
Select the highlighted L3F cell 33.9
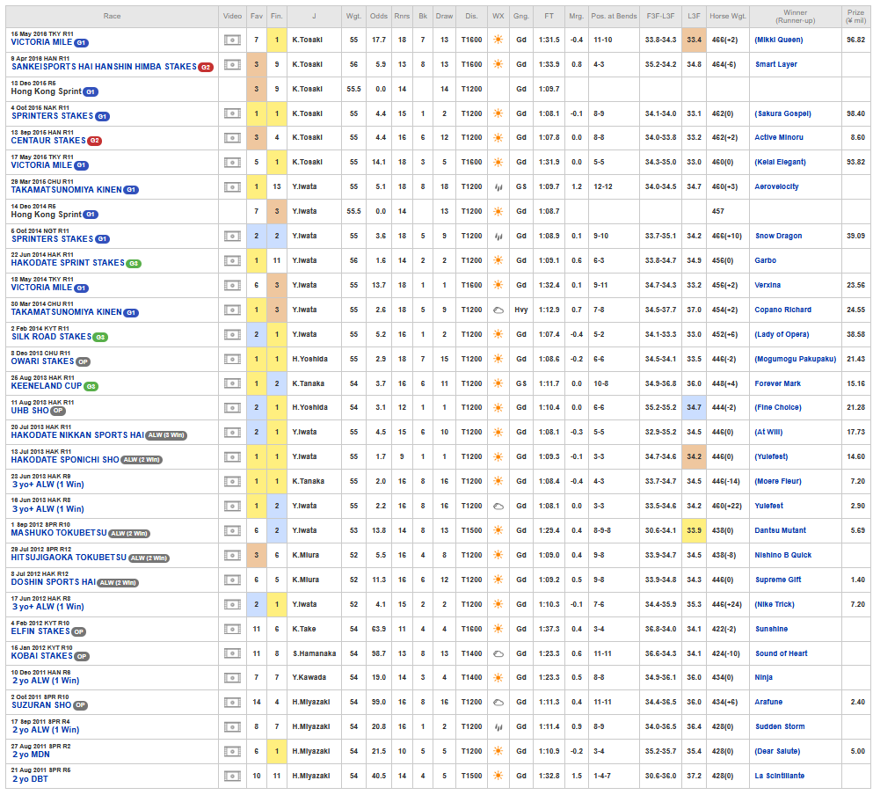click(694, 531)
